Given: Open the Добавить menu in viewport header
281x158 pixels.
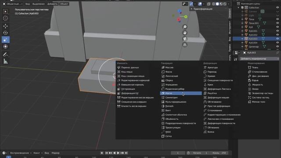Looking at the screenshot, I should (x=52, y=4).
